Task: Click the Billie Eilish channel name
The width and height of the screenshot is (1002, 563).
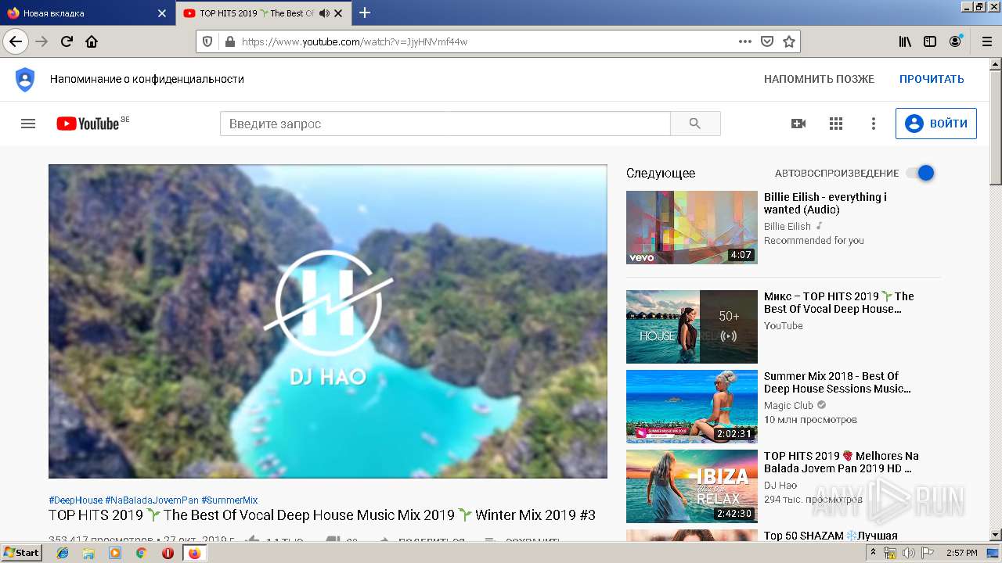Action: point(788,226)
